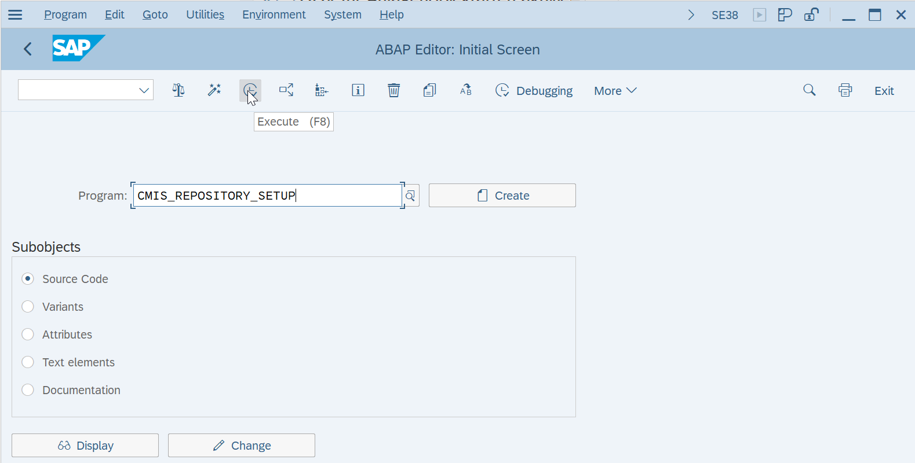The width and height of the screenshot is (915, 463).
Task: Click the unlock padlock icon
Action: pyautogui.click(x=812, y=15)
